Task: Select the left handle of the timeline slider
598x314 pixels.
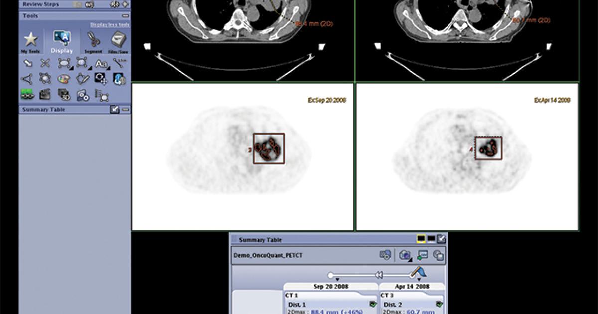Action: pos(330,275)
